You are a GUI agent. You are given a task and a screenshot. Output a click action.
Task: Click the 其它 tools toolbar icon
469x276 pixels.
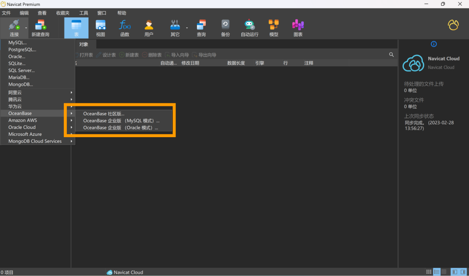(x=175, y=25)
